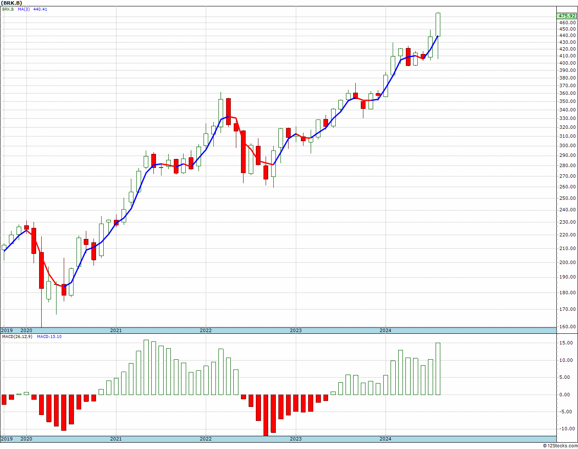Click the 300.00 price axis label
The height and width of the screenshot is (449, 578).
click(567, 145)
